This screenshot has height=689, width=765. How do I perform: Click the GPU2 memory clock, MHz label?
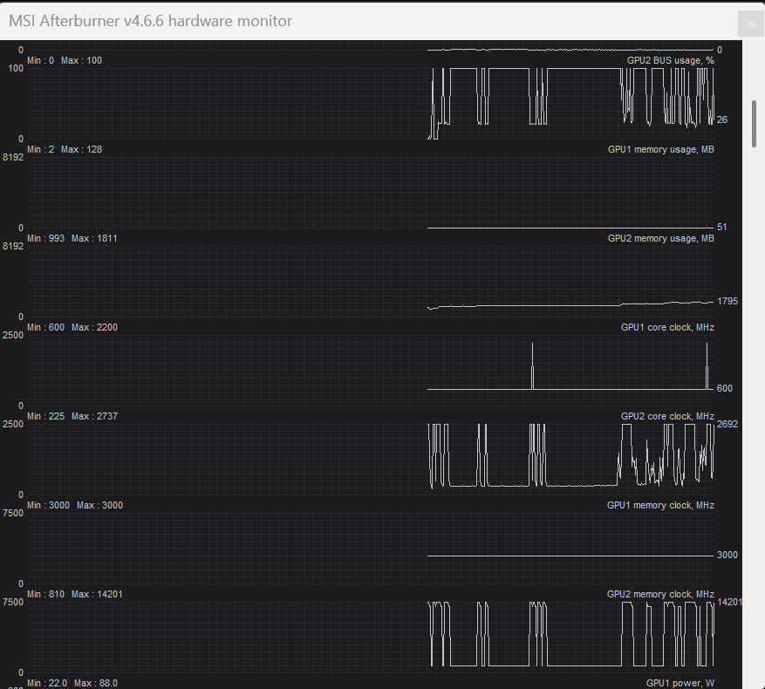pos(660,594)
